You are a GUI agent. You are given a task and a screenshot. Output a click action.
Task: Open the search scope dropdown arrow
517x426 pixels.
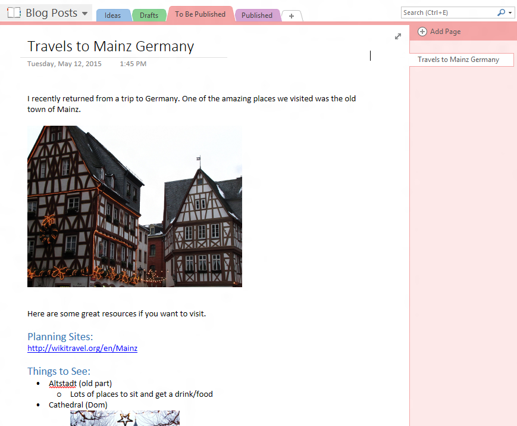510,13
